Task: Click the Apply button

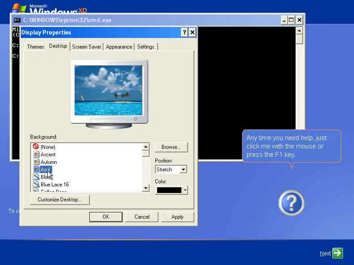Action: tap(177, 217)
